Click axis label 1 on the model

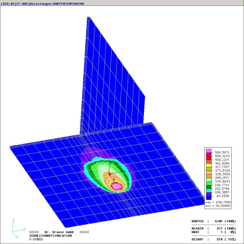pyautogui.click(x=121, y=172)
